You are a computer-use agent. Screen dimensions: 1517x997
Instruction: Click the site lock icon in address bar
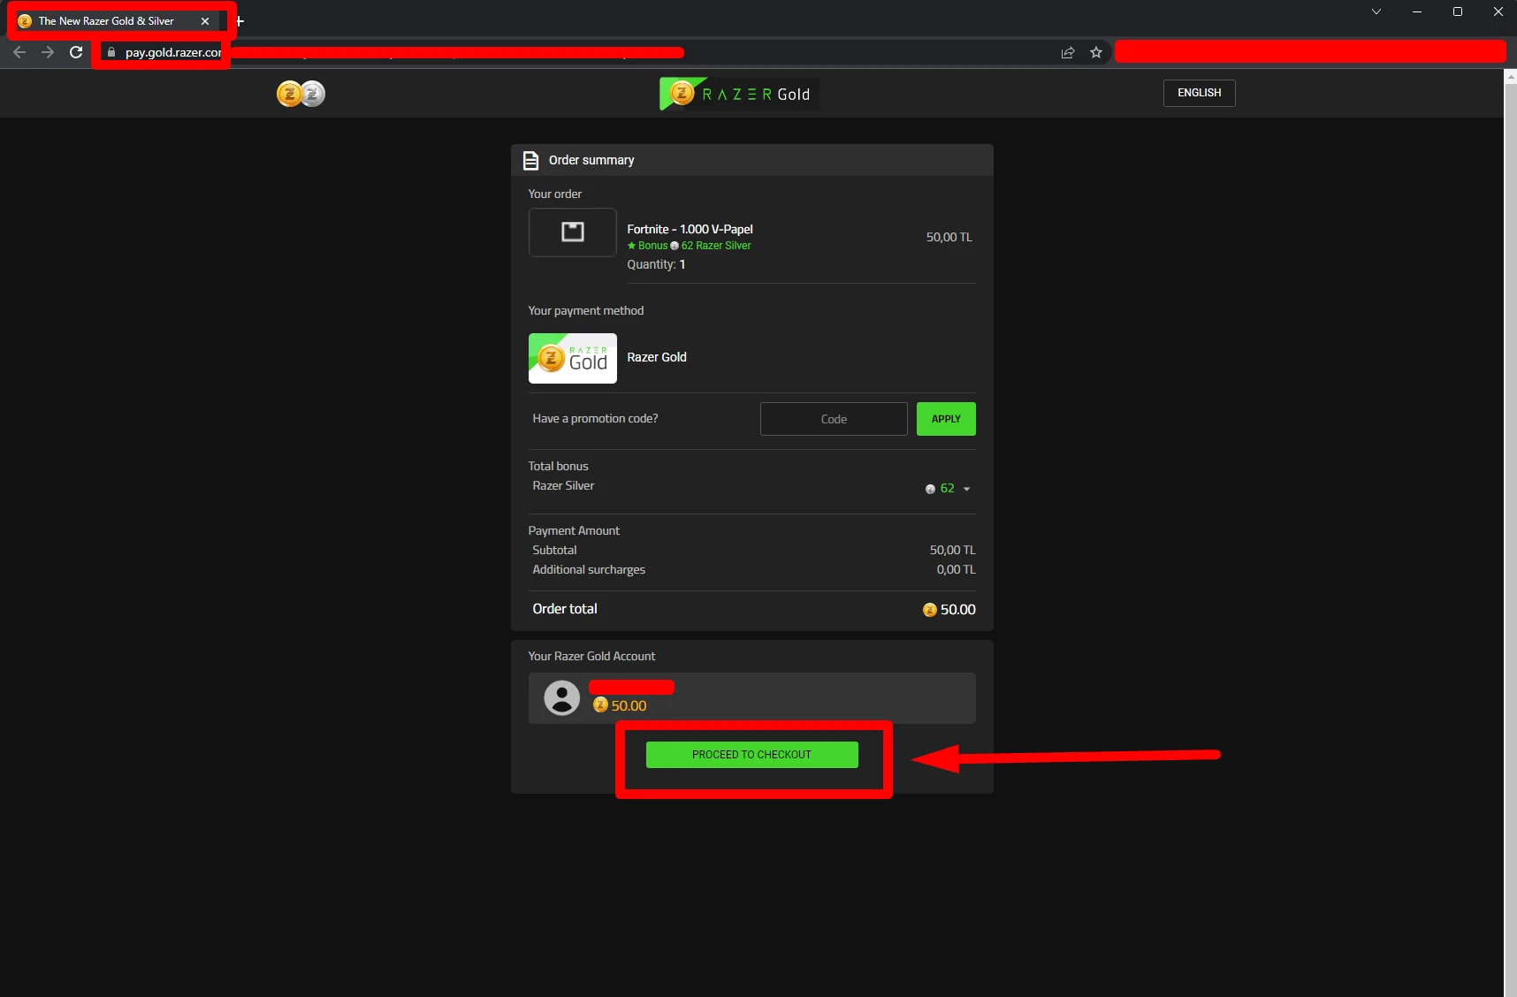[111, 52]
